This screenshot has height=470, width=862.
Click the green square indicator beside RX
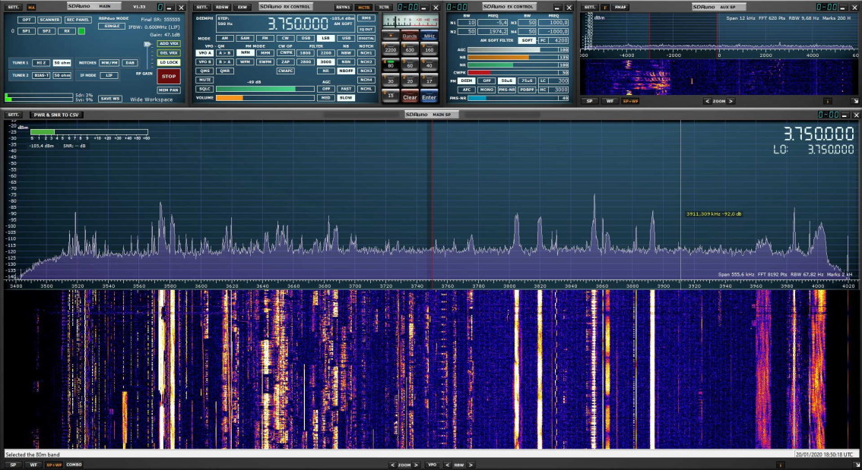click(81, 31)
